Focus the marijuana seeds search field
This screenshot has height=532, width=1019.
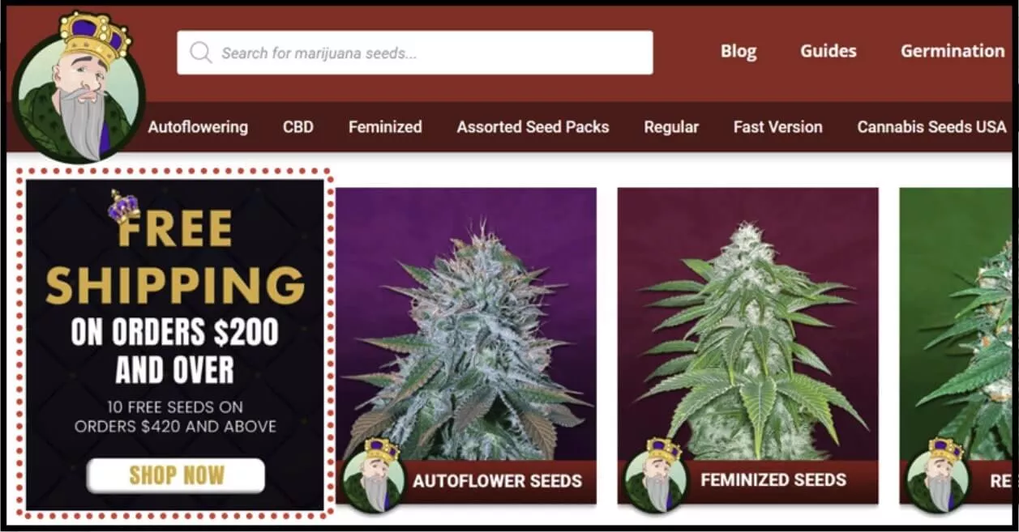415,53
